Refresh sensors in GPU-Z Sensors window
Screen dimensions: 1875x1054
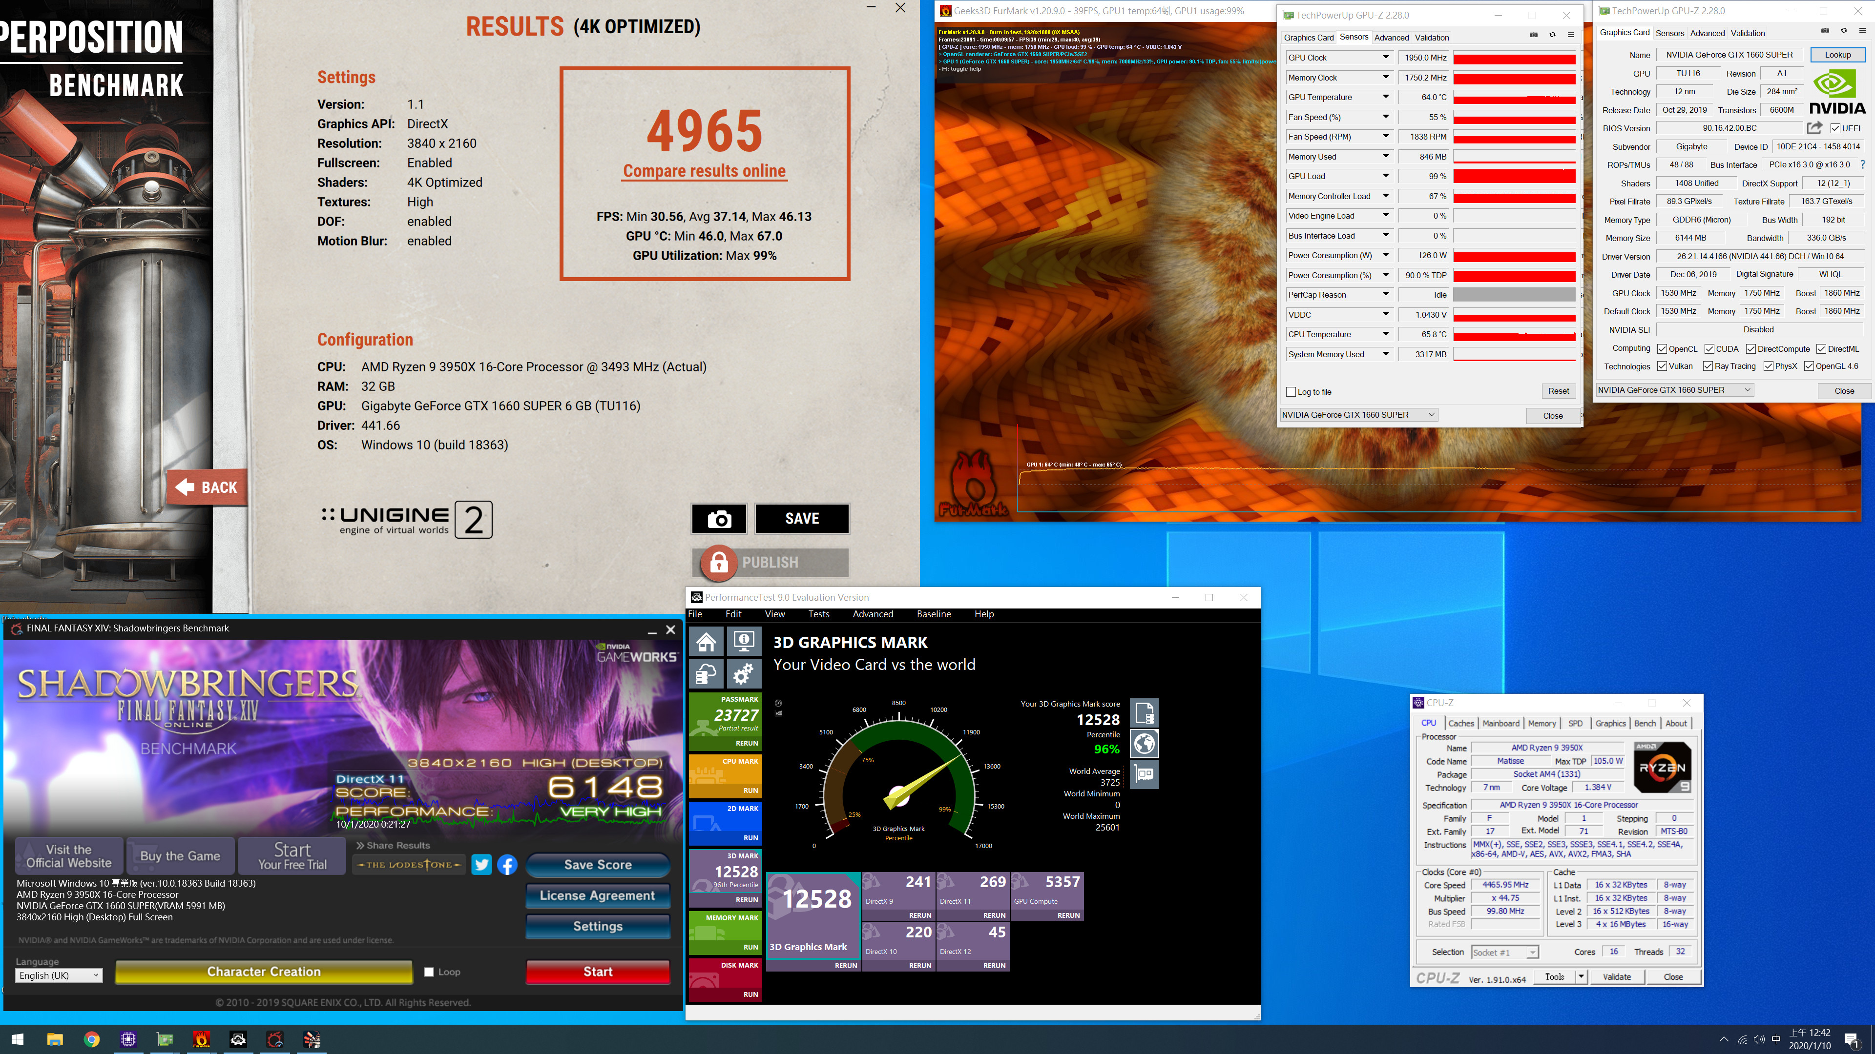(x=1552, y=36)
